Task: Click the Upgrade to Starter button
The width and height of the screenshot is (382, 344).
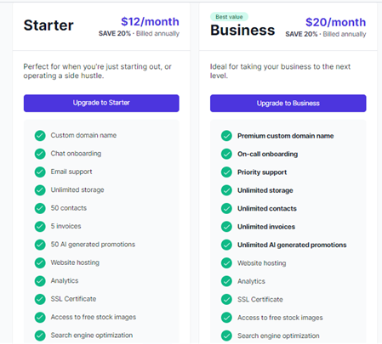Action: click(x=101, y=103)
